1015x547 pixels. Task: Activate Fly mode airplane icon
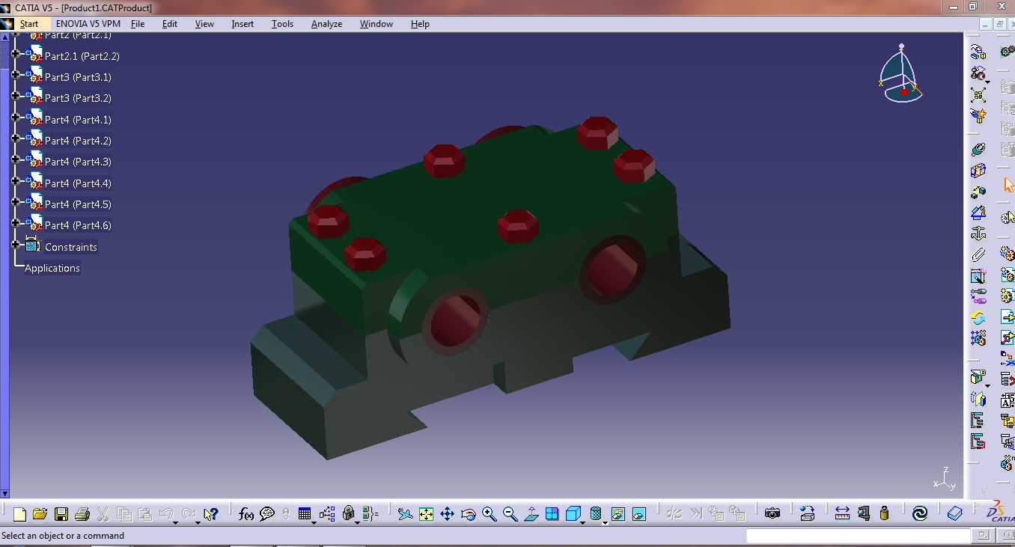(405, 514)
